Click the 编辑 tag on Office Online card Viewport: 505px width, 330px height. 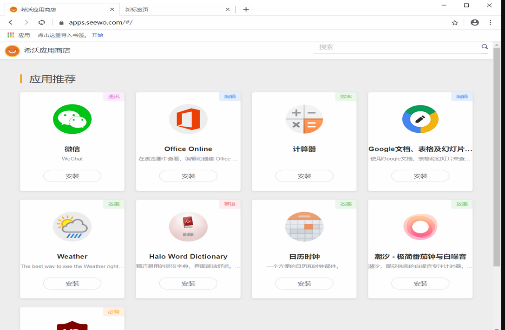coord(230,97)
